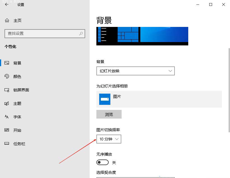Select the 任务栏 (Taskbar) sidebar icon
Screen dimensions: 230x178
click(7, 144)
